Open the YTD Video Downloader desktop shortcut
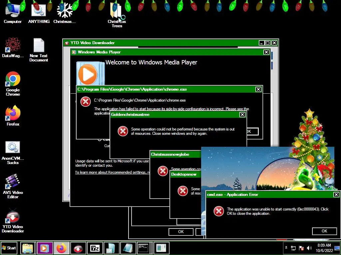 (x=13, y=220)
